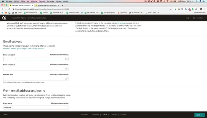This screenshot has width=207, height=118.
Task: Click the f? font extension icon
Action: [x=196, y=9]
